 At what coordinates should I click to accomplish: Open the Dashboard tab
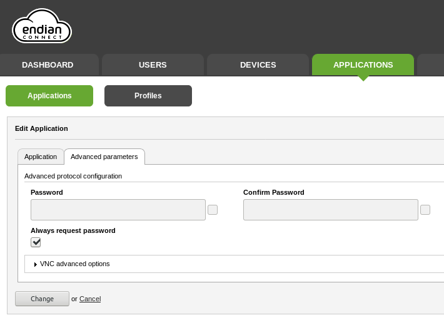48,65
